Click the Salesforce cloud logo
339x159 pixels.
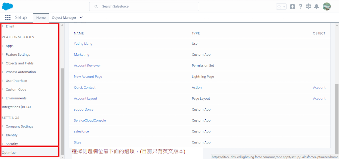7,6
